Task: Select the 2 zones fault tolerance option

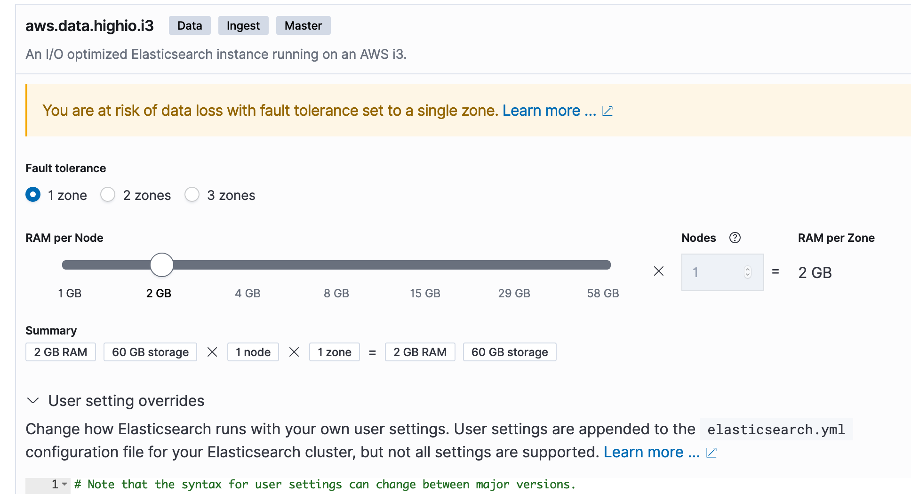Action: (x=108, y=194)
